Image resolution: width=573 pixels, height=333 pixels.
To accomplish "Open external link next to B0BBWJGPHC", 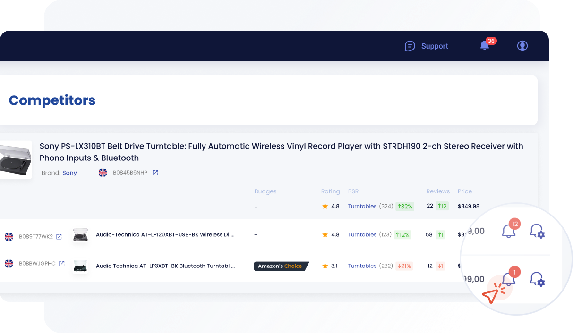I will pyautogui.click(x=62, y=264).
